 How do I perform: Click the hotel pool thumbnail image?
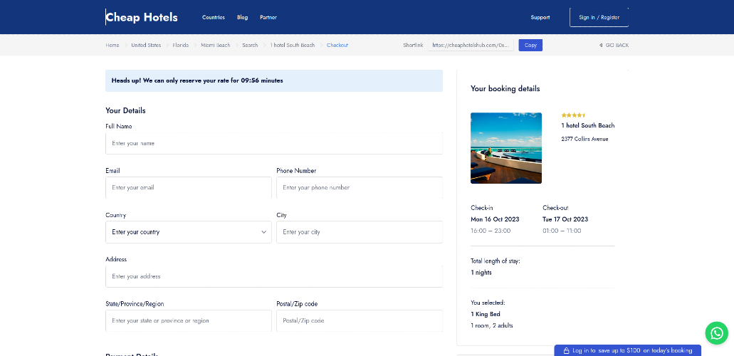(x=506, y=148)
